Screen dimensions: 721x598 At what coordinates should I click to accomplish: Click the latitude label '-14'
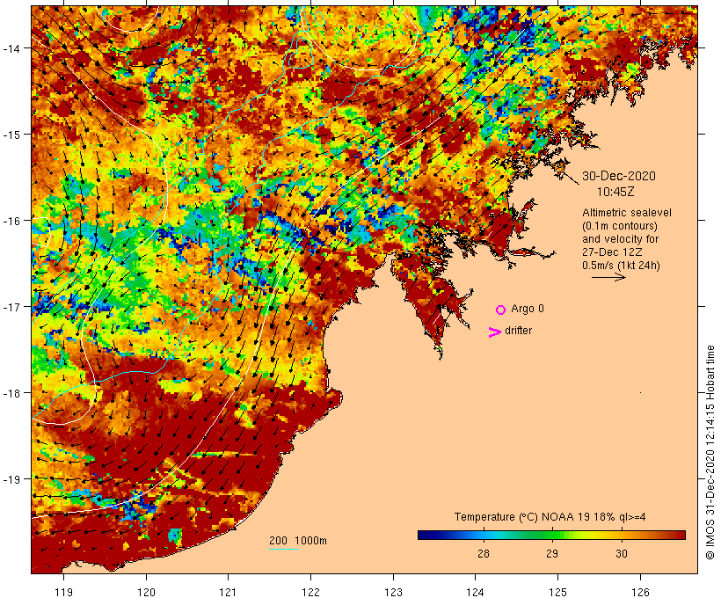pyautogui.click(x=11, y=48)
